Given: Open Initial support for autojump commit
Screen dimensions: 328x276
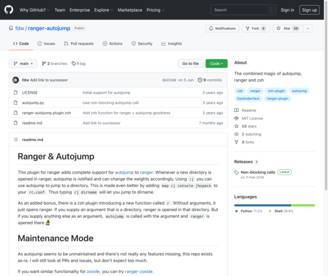Looking at the screenshot, I should pos(106,93).
